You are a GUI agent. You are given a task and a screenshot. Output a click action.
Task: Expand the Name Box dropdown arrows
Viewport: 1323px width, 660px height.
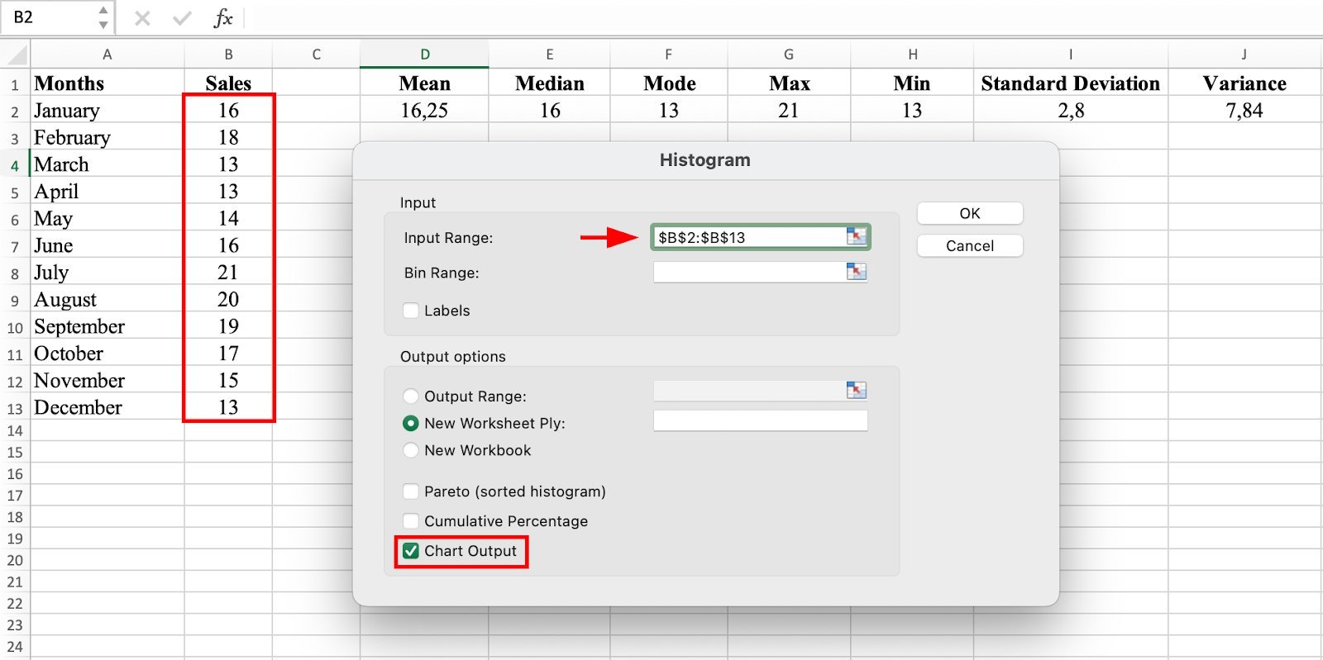coord(103,17)
